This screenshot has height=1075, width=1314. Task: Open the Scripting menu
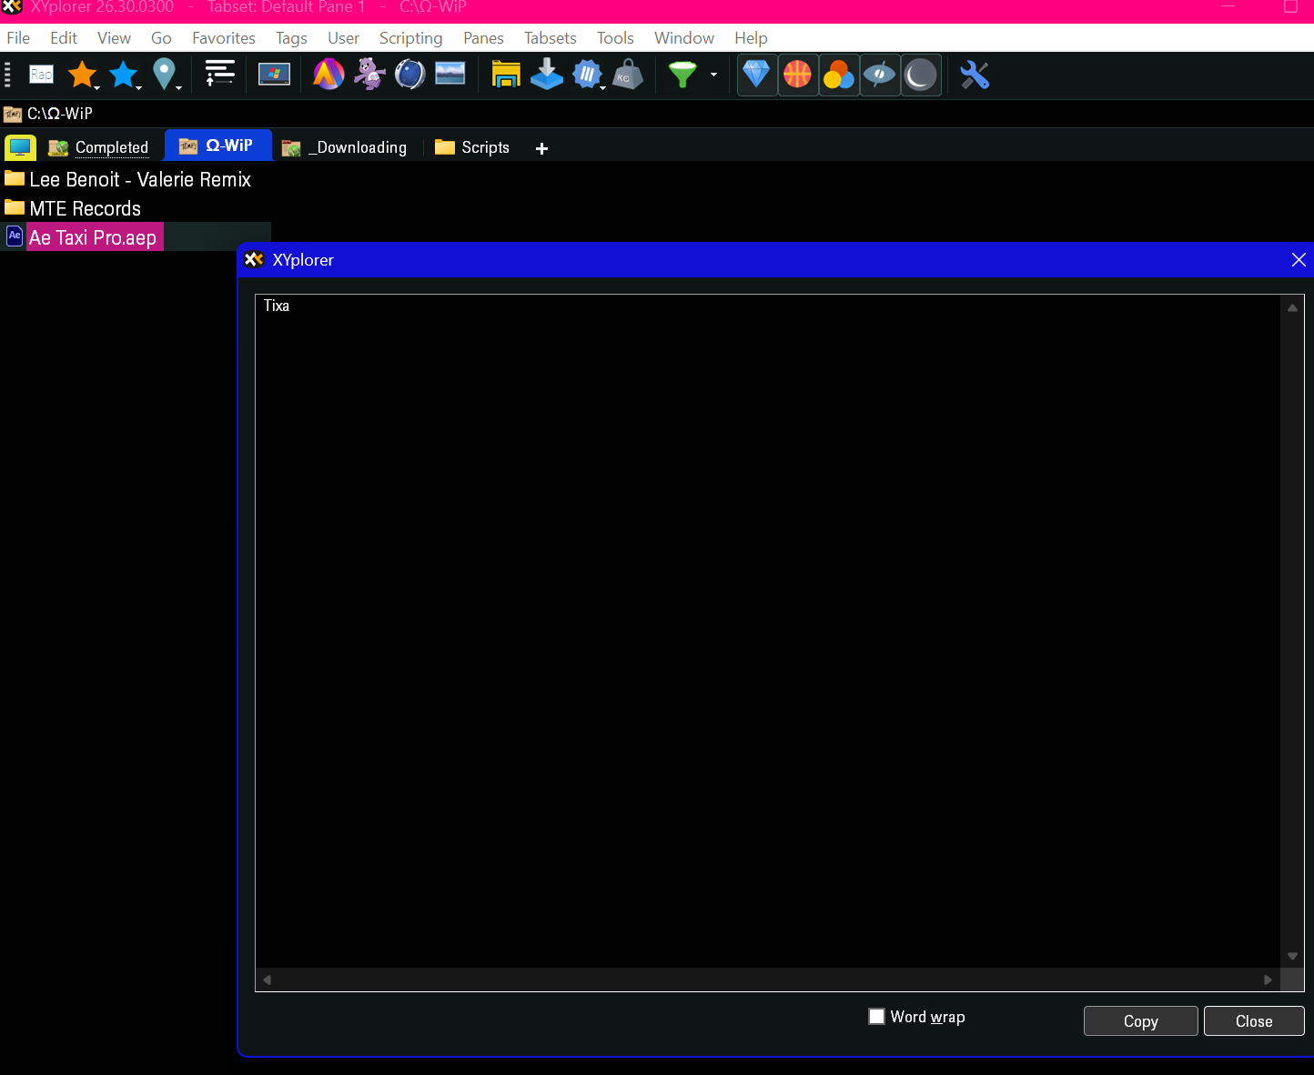coord(410,37)
